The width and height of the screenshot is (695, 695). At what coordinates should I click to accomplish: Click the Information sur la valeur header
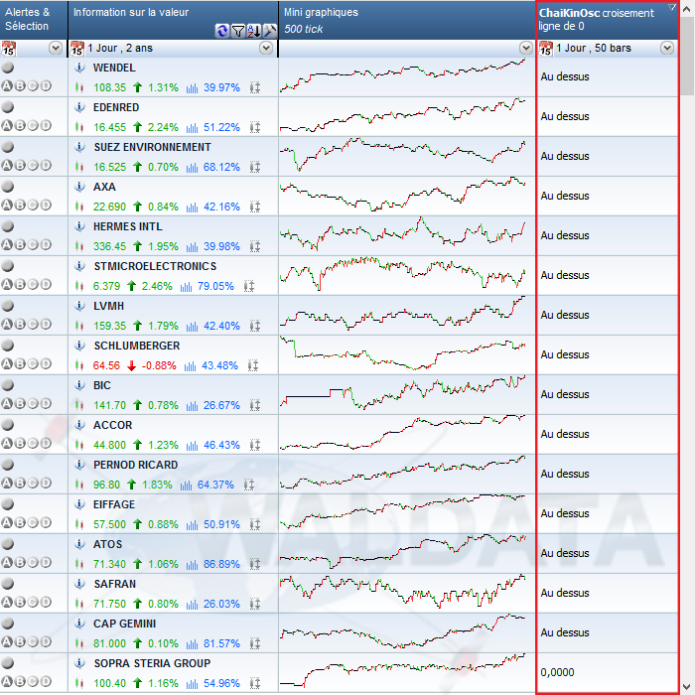(x=174, y=20)
